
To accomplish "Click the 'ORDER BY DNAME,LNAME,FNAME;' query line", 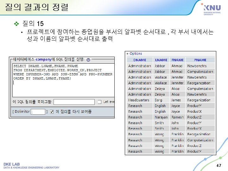I will (x=42, y=79).
